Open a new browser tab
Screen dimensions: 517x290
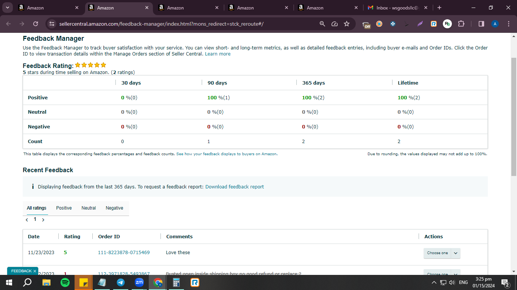439,8
